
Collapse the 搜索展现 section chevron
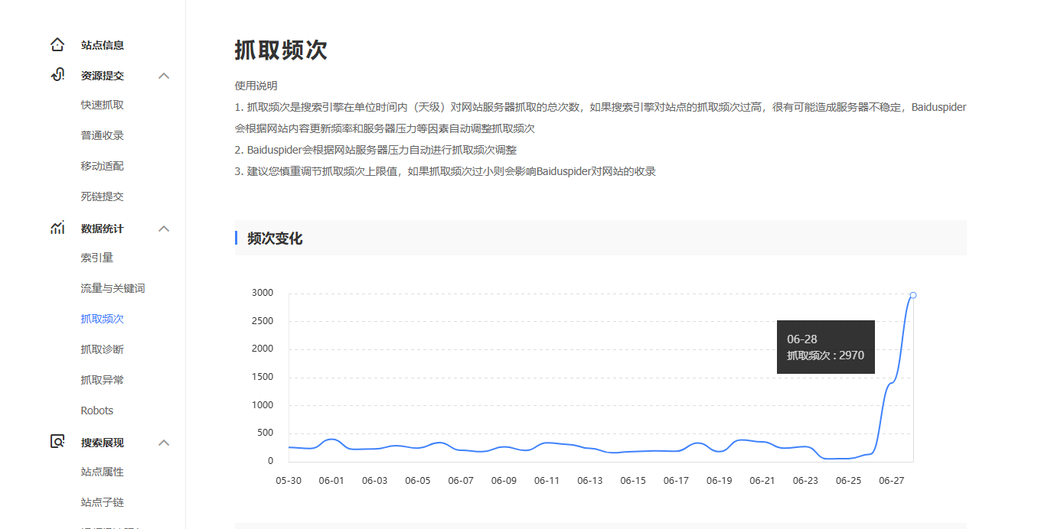click(x=164, y=443)
